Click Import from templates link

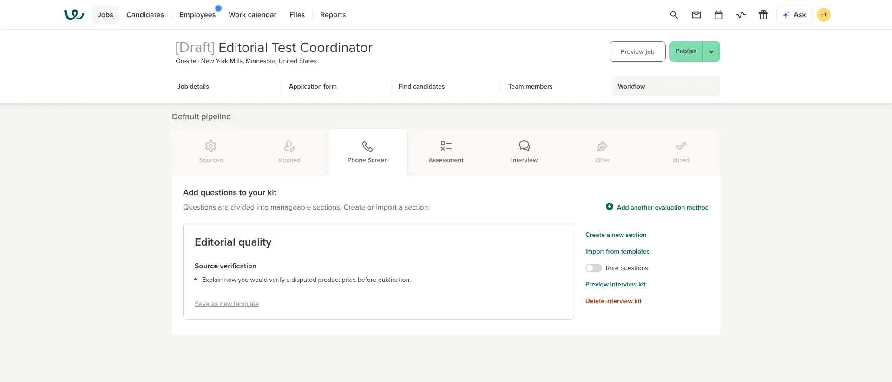(x=617, y=251)
